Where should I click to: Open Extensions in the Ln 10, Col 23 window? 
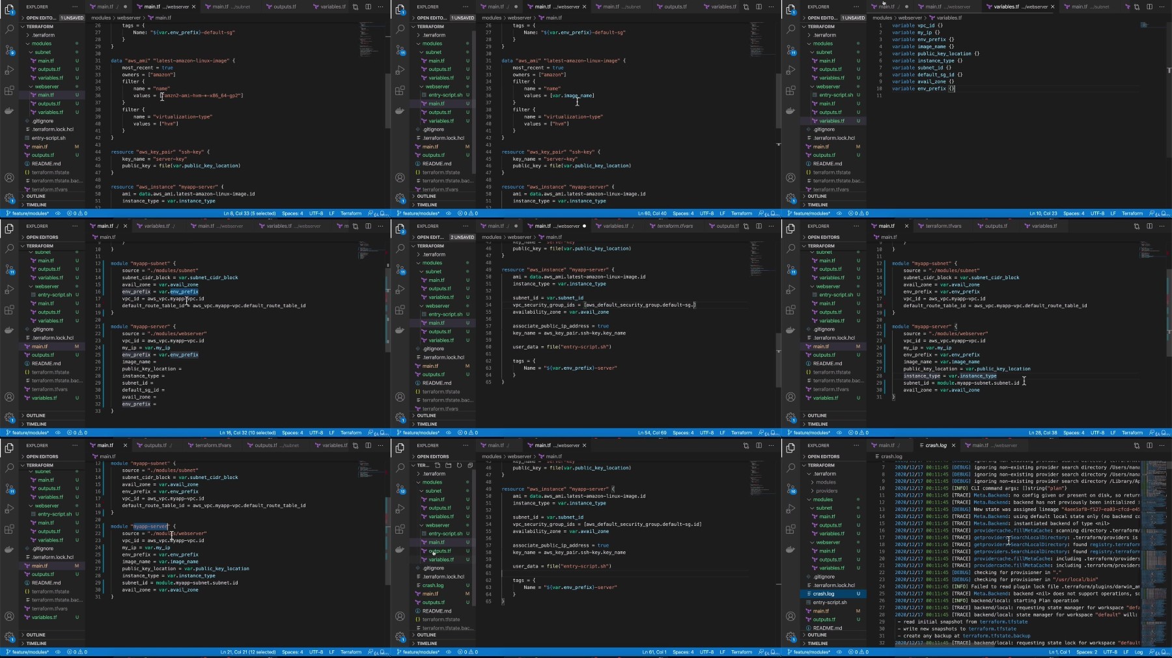tap(790, 90)
